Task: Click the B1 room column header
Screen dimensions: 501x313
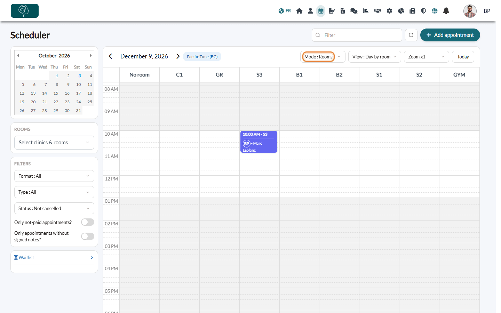Action: point(299,75)
